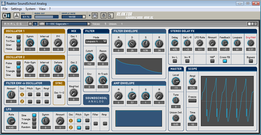Screen dimensions: 261x135
Task: Select LFO Random waveform
Action: 34,127
